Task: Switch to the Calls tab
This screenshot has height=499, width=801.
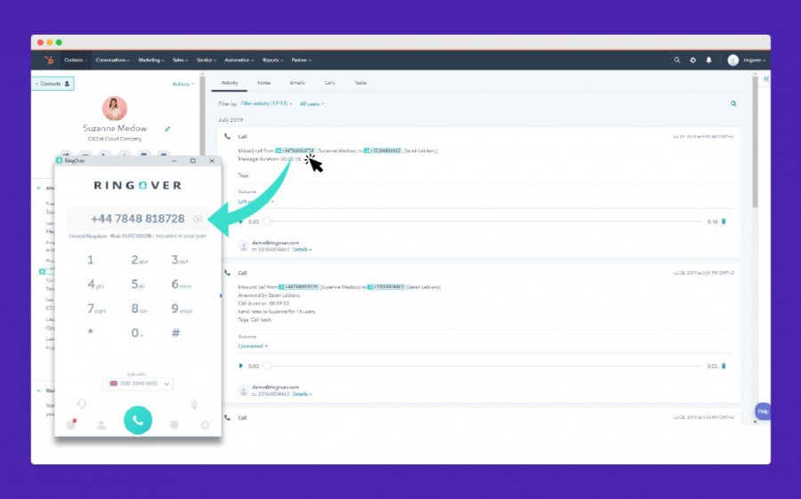Action: tap(329, 83)
